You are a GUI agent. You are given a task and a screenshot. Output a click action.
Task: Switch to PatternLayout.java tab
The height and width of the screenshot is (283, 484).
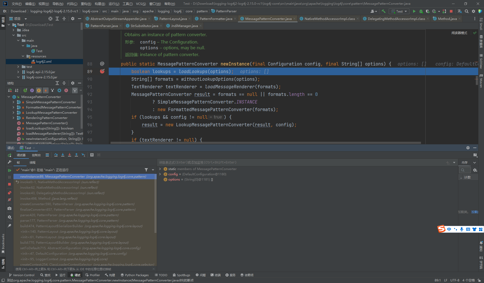[173, 19]
